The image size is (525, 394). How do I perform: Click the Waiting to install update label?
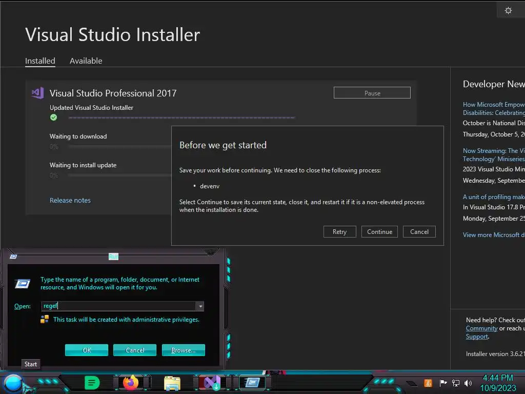83,165
